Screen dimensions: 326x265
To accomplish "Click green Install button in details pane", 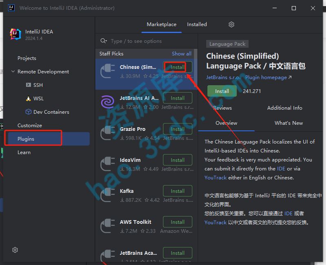I will coord(222,91).
